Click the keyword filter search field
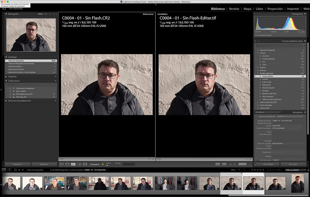 [x=279, y=46]
